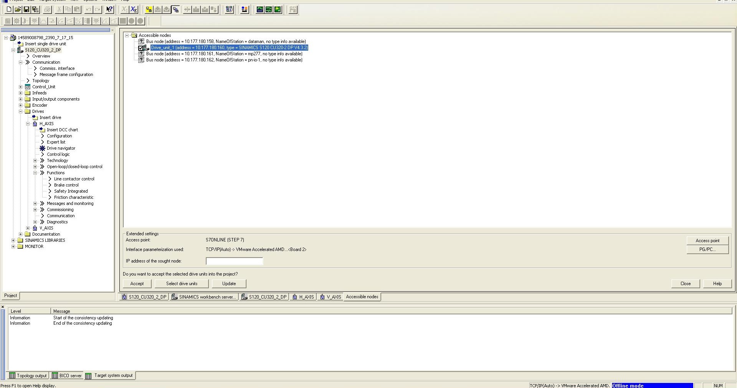Viewport: 737px width, 388px height.
Task: Open the Target system output tab
Action: click(x=110, y=375)
